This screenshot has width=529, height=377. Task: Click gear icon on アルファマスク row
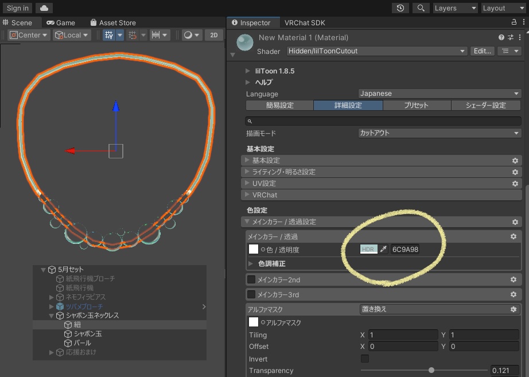(x=513, y=309)
